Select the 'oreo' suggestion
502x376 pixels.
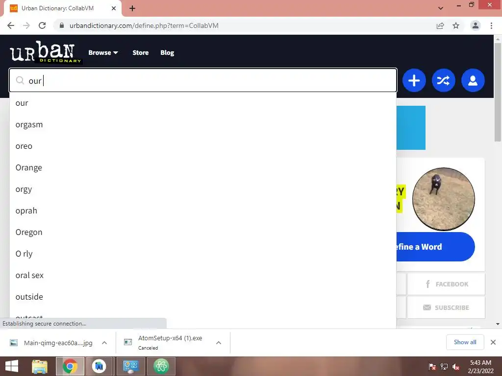coord(203,146)
